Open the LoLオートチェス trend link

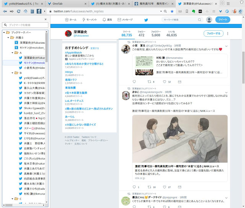(74, 101)
